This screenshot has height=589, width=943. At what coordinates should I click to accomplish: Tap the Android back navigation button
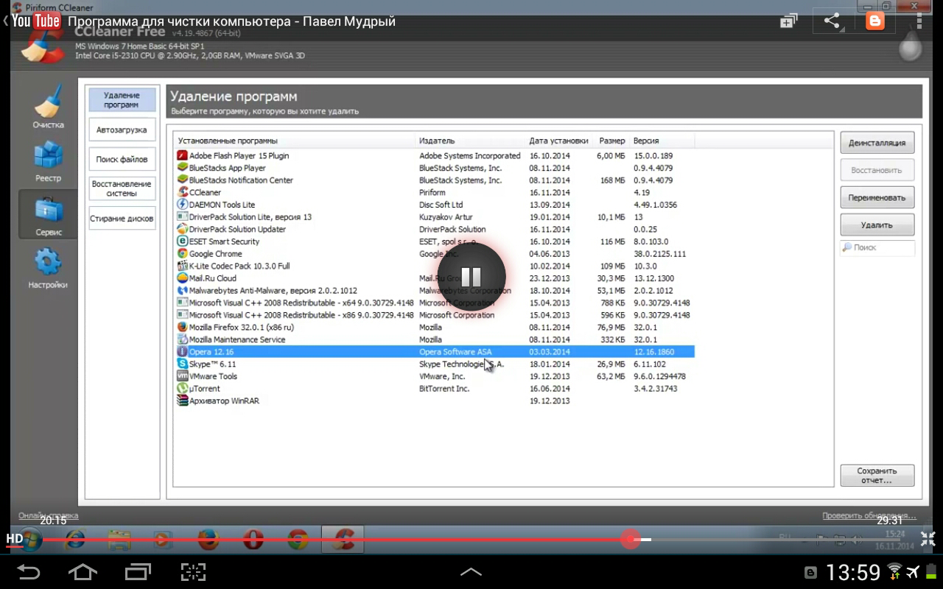coord(28,572)
